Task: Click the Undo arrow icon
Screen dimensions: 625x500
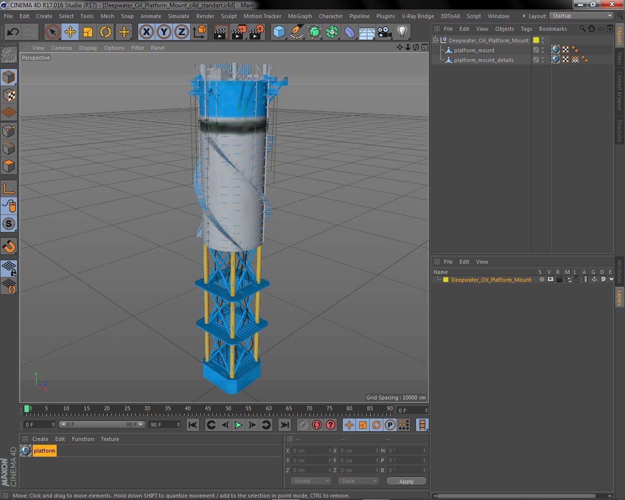Action: pyautogui.click(x=13, y=32)
